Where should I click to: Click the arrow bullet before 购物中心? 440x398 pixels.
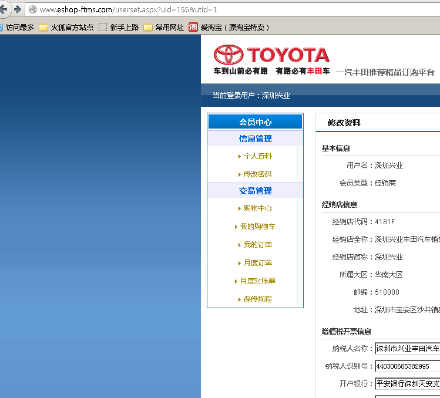click(239, 208)
